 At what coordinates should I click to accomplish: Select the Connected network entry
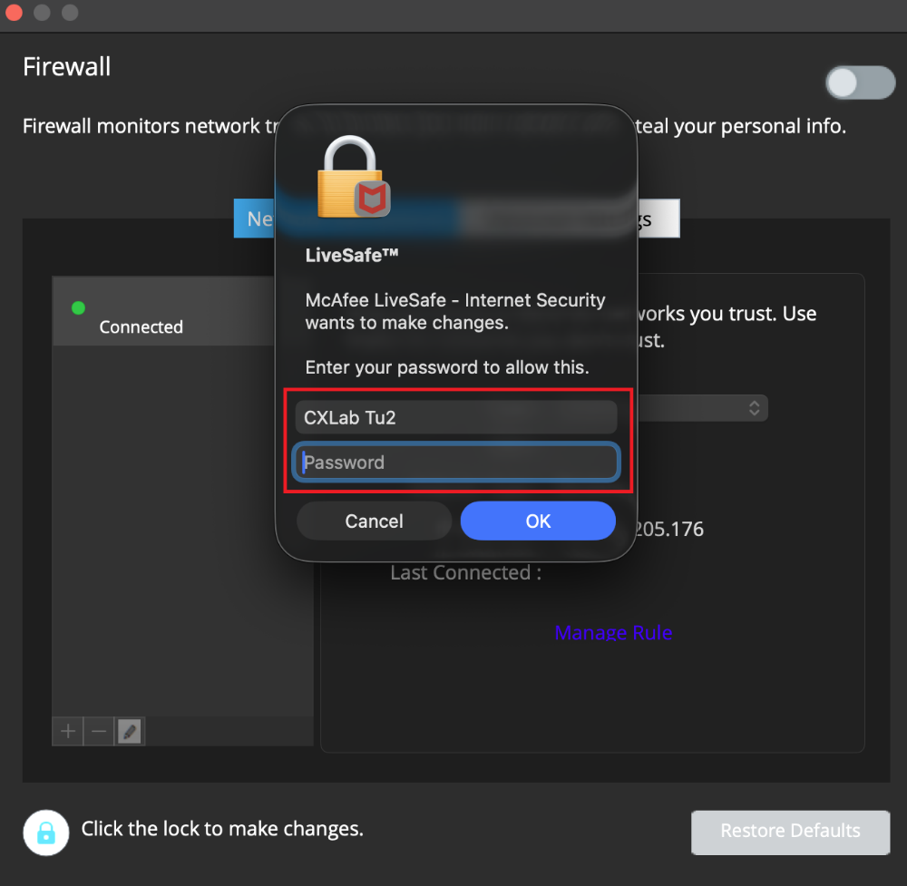tap(163, 311)
